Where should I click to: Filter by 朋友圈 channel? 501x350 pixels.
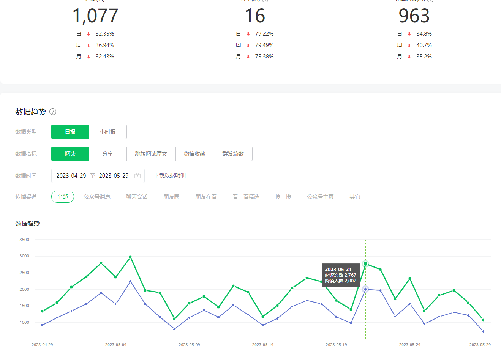[x=172, y=197]
